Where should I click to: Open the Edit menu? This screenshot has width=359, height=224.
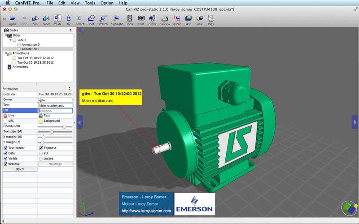point(62,3)
